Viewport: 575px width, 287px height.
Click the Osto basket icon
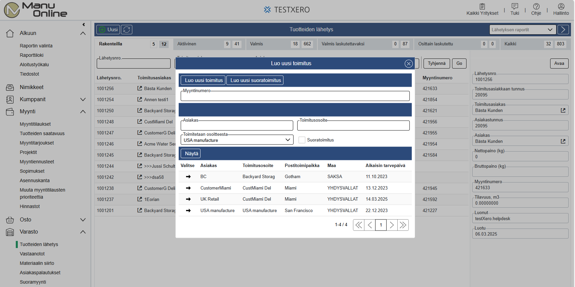(x=10, y=220)
